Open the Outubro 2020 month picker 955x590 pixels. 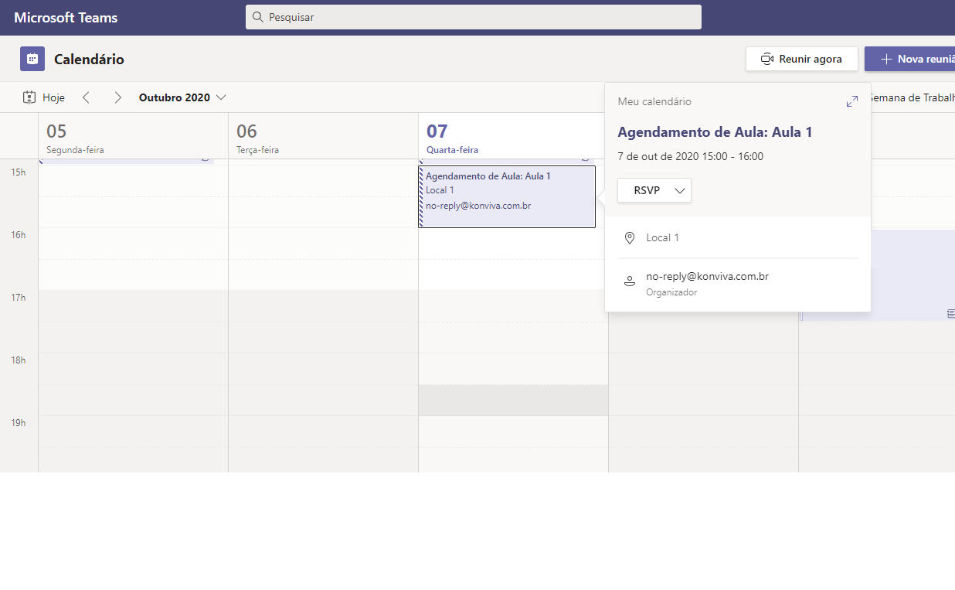click(182, 97)
